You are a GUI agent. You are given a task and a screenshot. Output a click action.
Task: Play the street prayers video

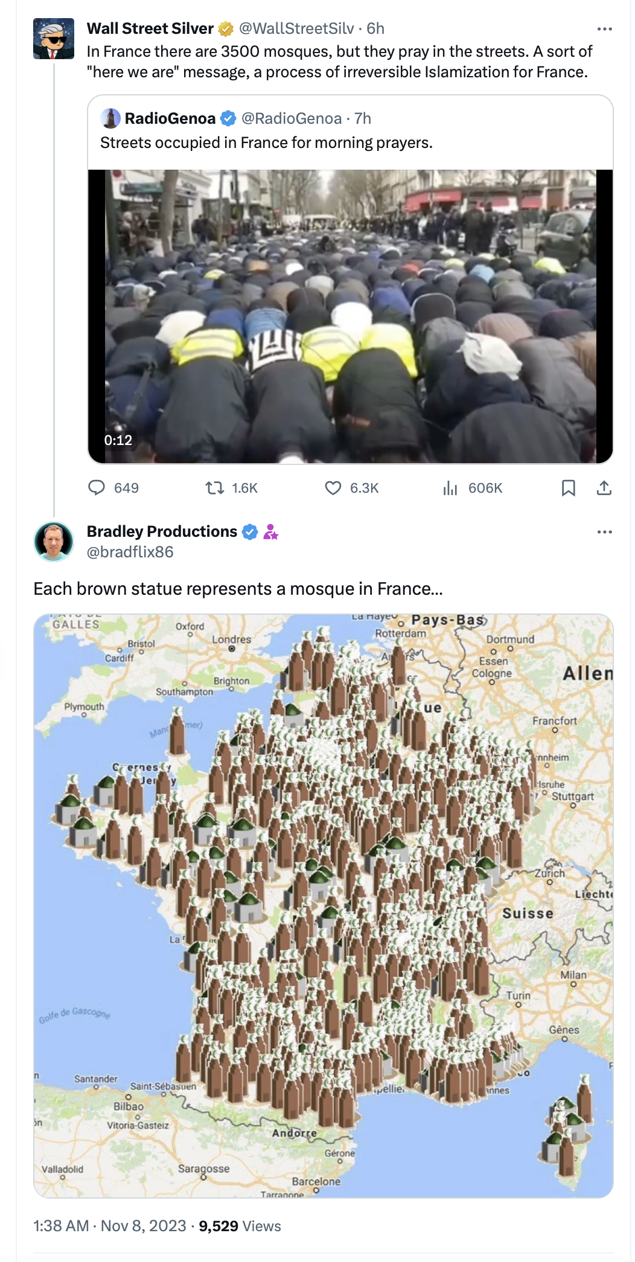(350, 316)
